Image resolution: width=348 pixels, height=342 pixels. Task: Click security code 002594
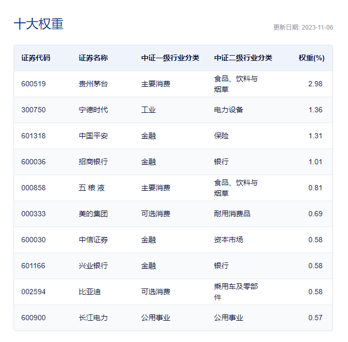(33, 292)
